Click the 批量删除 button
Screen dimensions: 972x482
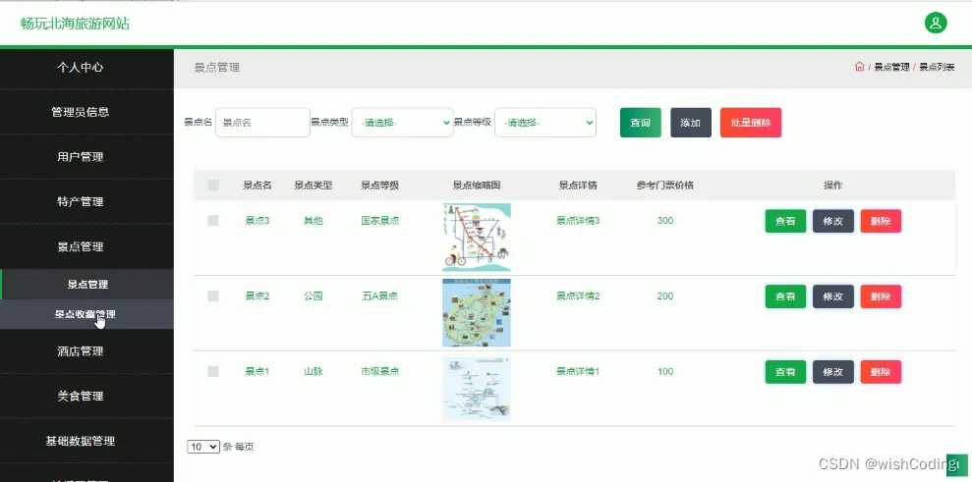pyautogui.click(x=751, y=123)
